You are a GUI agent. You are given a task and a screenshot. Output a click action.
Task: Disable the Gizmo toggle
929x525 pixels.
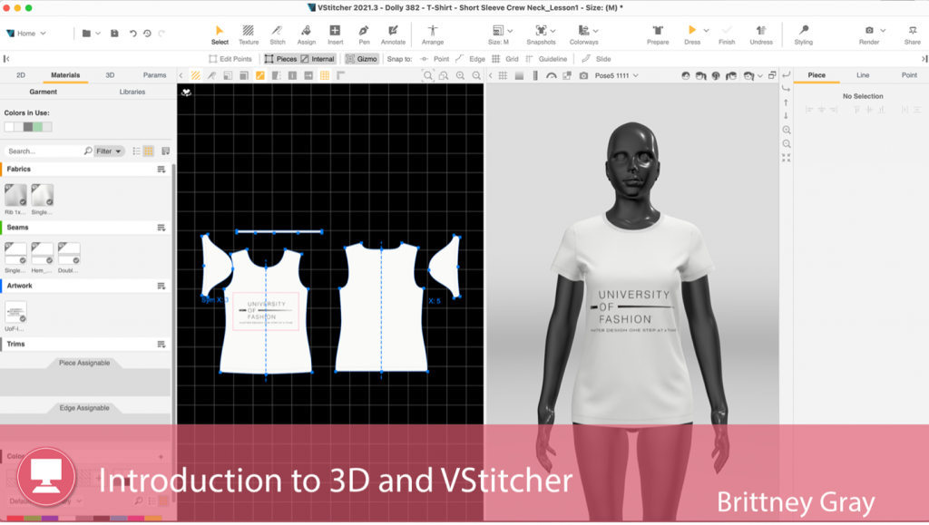coord(361,59)
